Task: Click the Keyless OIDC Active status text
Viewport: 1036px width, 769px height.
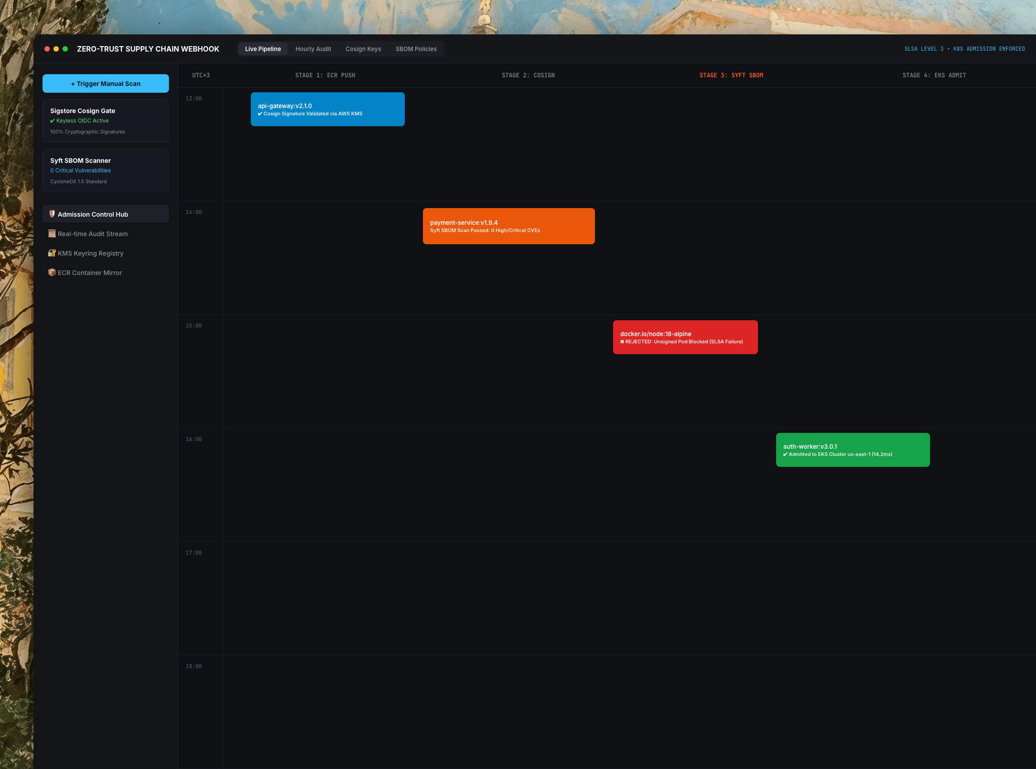Action: coord(80,121)
